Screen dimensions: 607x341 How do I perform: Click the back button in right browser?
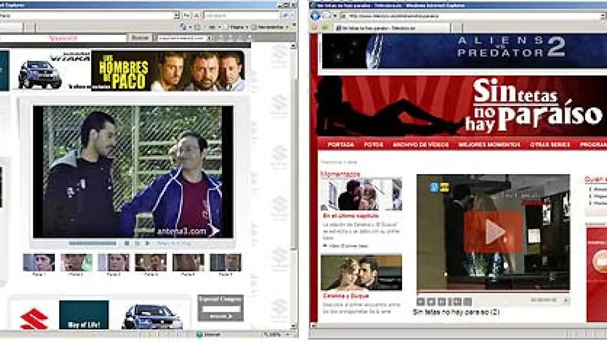pos(315,16)
